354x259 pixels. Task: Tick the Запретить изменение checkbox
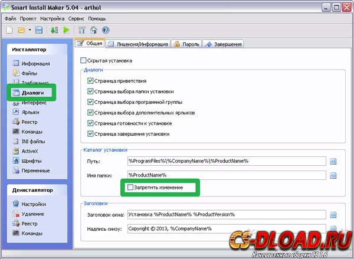coord(130,187)
